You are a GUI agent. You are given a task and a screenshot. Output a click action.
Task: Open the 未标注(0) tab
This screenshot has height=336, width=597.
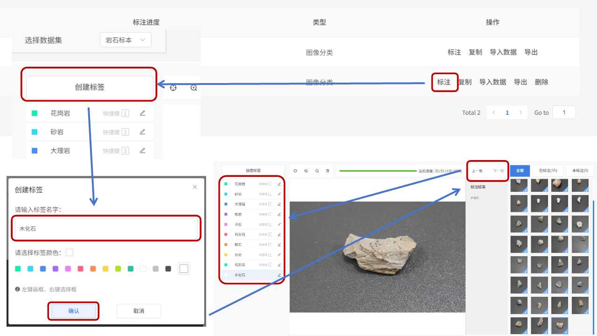[x=580, y=171]
